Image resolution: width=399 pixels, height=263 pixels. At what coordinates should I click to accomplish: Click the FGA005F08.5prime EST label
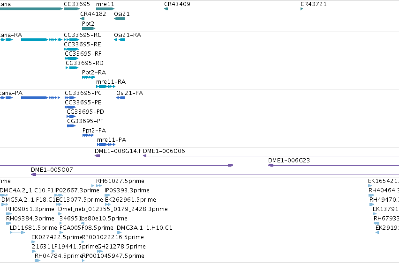coord(87,228)
